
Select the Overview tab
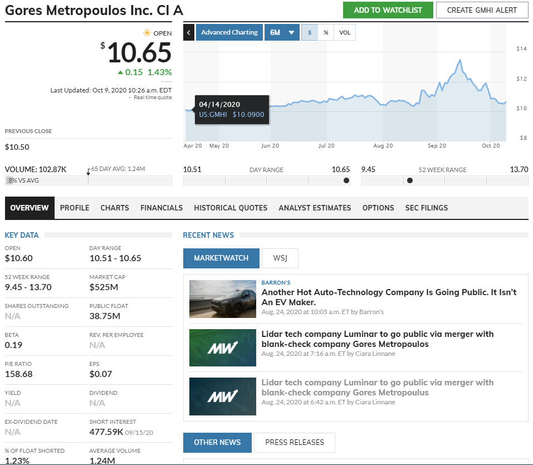pos(30,208)
